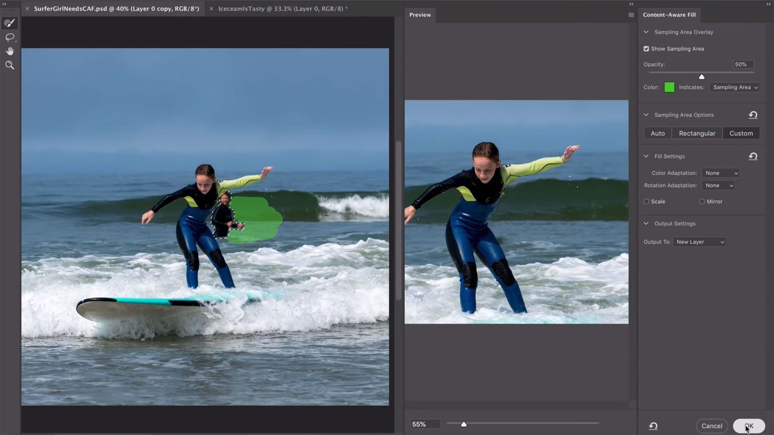774x435 pixels.
Task: Click the Sampling Area reset icon
Action: pos(754,115)
